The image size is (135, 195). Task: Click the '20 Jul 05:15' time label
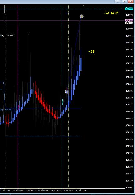[43, 190]
